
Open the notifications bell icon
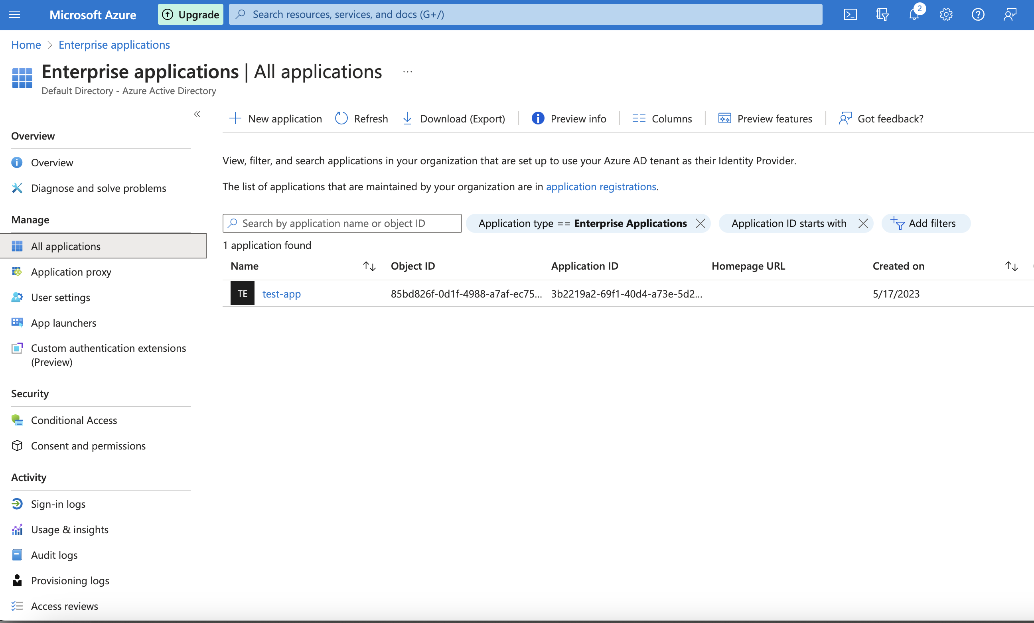click(x=914, y=15)
